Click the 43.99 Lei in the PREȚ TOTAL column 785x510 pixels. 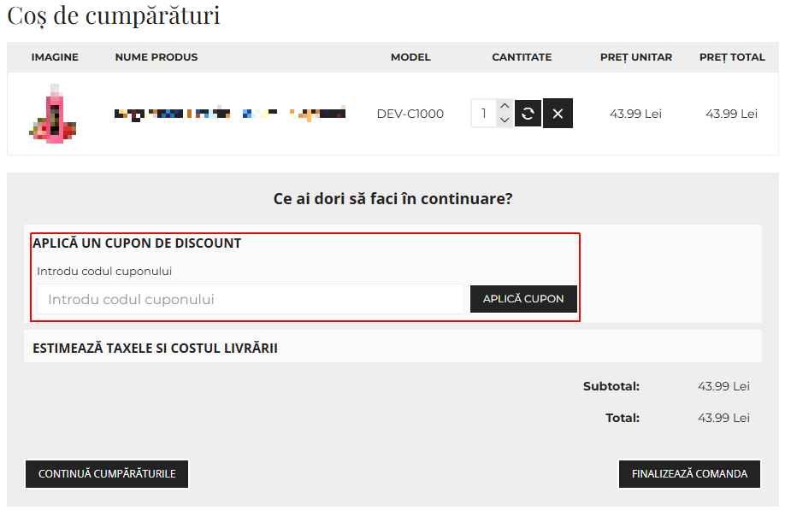[731, 114]
